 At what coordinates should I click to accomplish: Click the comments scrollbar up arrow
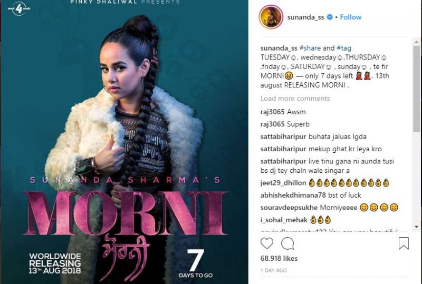(x=416, y=42)
